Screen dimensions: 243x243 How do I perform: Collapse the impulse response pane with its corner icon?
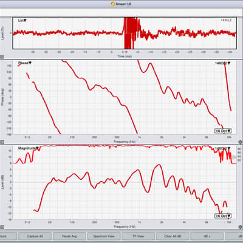point(2,57)
